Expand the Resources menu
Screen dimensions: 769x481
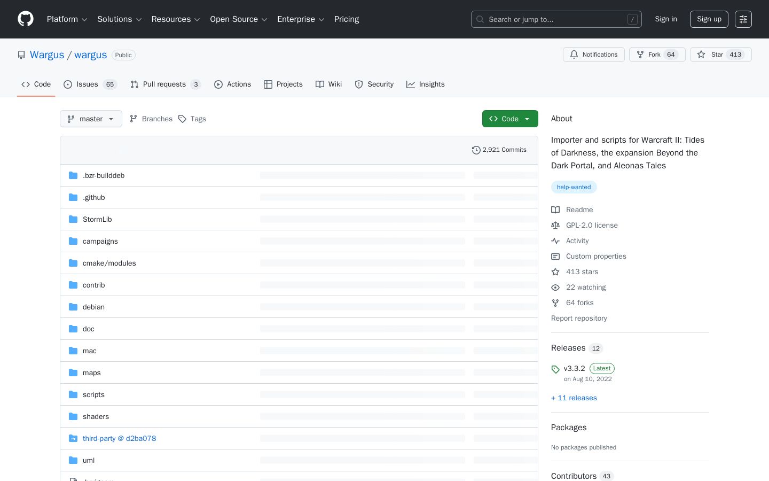[x=176, y=19]
